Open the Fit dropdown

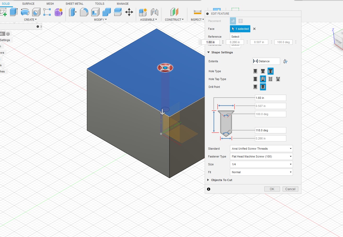pos(261,172)
